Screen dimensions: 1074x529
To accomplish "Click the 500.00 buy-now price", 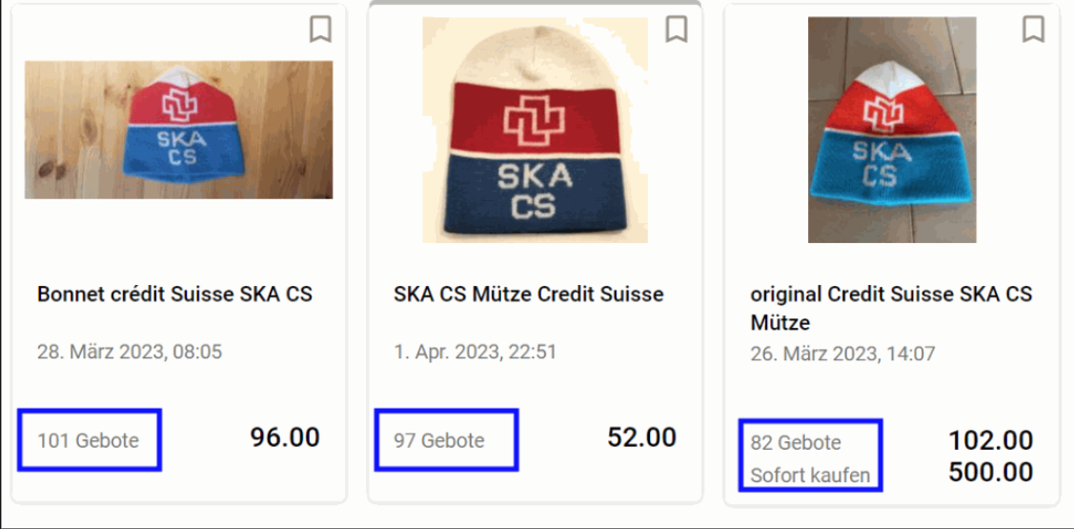I will (x=991, y=472).
